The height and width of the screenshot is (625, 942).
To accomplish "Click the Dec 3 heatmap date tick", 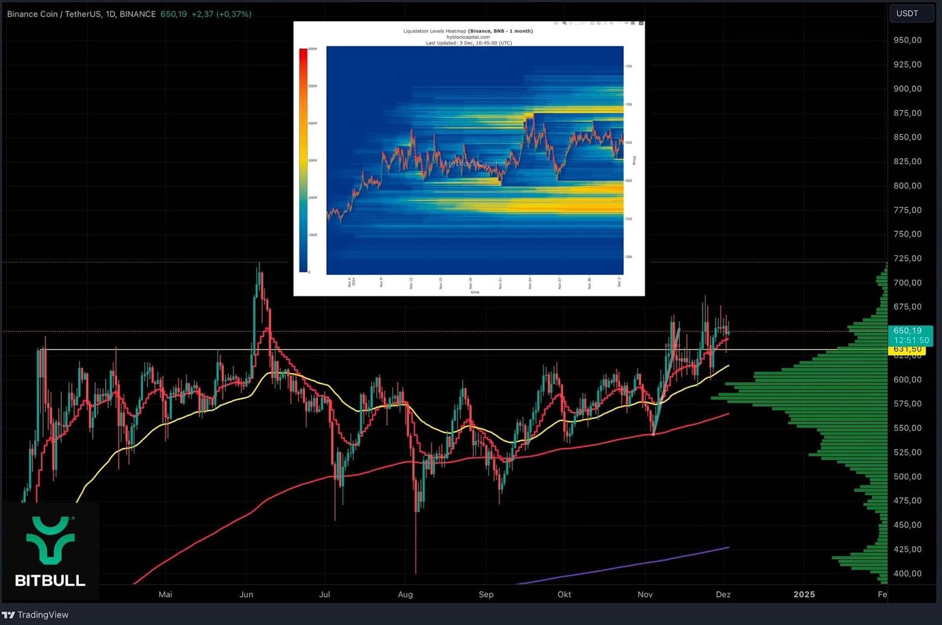I will [619, 282].
